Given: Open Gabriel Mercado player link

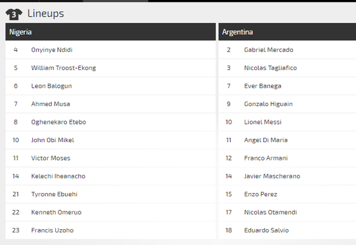Looking at the screenshot, I should pos(268,50).
